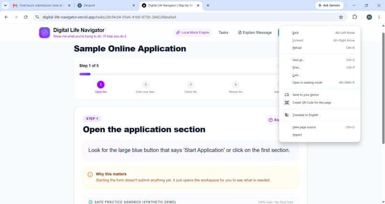Click the Step 1 of 5 label

(89, 66)
